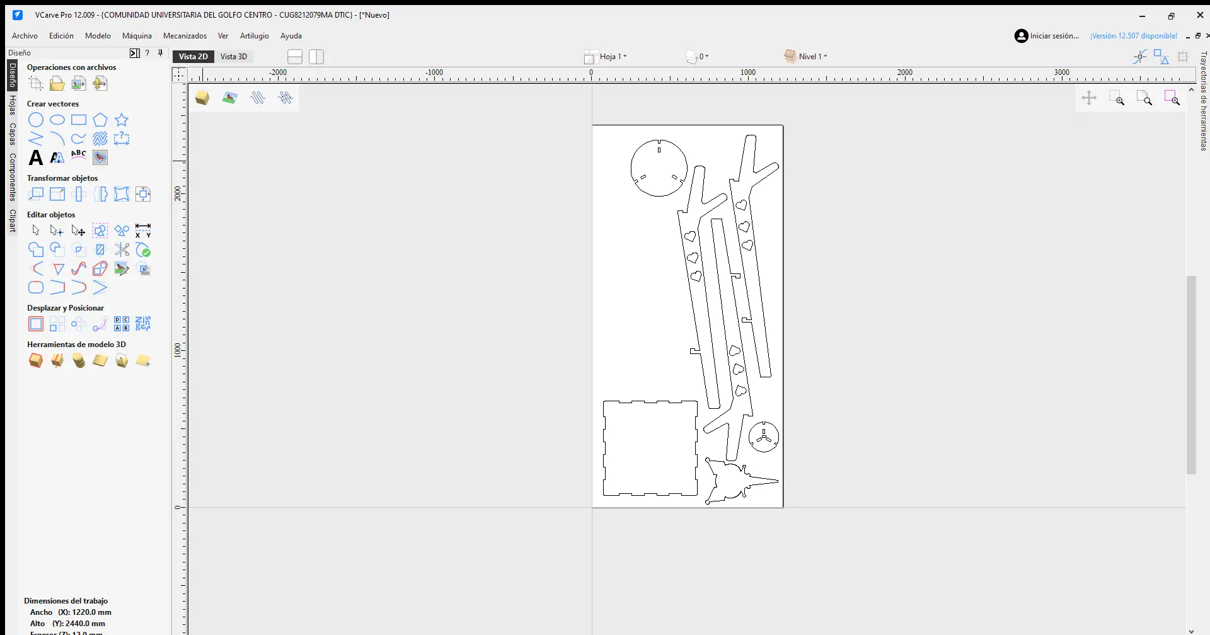Activate the node editing arrow tool
Screen dimensions: 1210x635
(x=57, y=231)
